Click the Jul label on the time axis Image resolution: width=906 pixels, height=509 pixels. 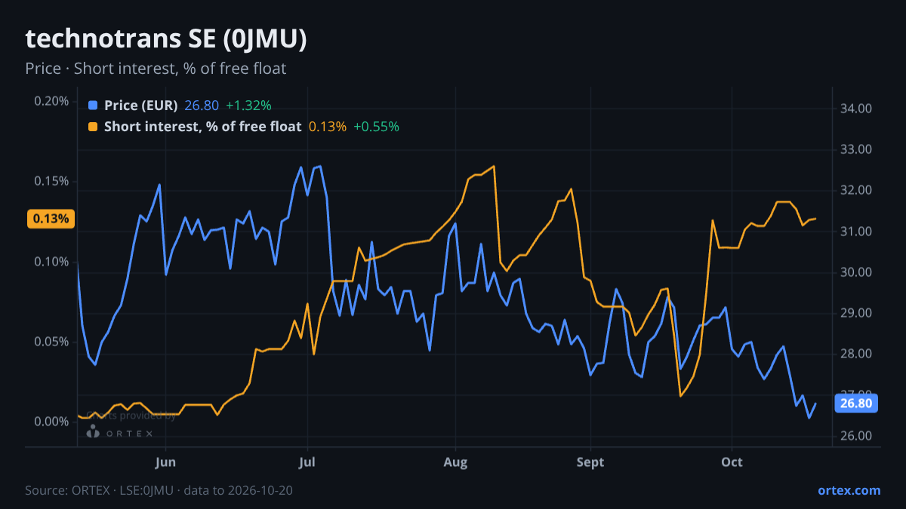pos(307,462)
